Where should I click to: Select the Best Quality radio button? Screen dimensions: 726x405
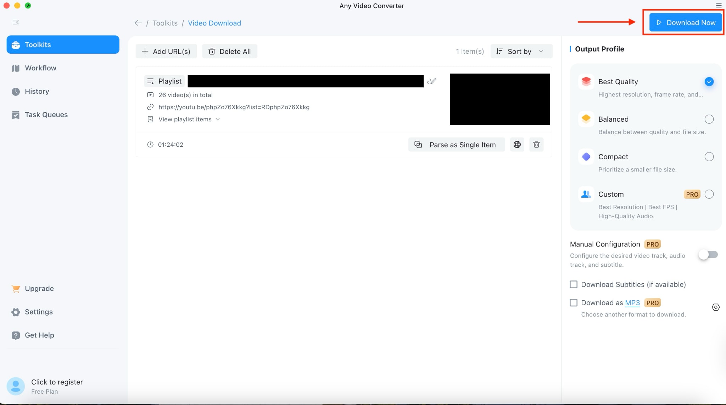click(x=709, y=82)
